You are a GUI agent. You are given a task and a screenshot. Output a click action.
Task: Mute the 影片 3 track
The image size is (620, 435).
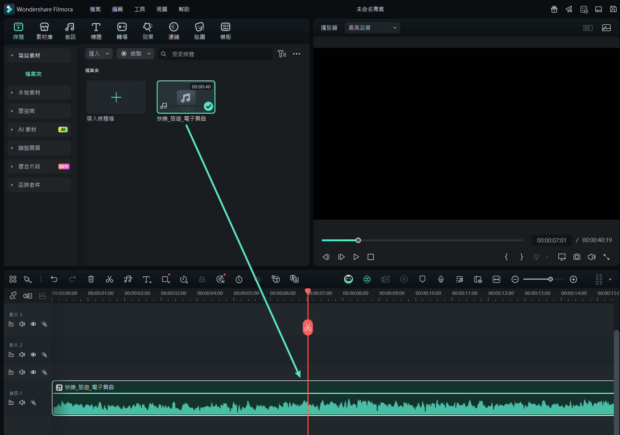(22, 324)
